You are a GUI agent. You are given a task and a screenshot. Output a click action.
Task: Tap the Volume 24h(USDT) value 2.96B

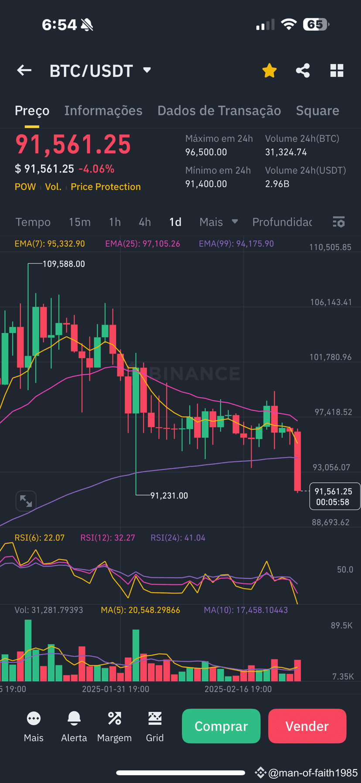[x=277, y=184]
